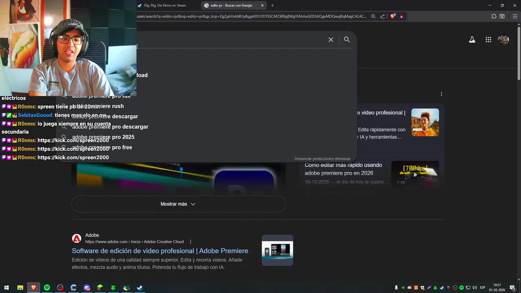Click the Adobe result device thumbnail
Viewport: 521px width, 293px height.
tap(277, 250)
